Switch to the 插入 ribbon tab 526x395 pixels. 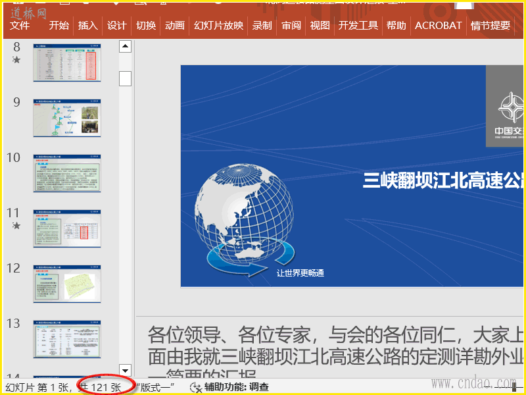point(88,26)
